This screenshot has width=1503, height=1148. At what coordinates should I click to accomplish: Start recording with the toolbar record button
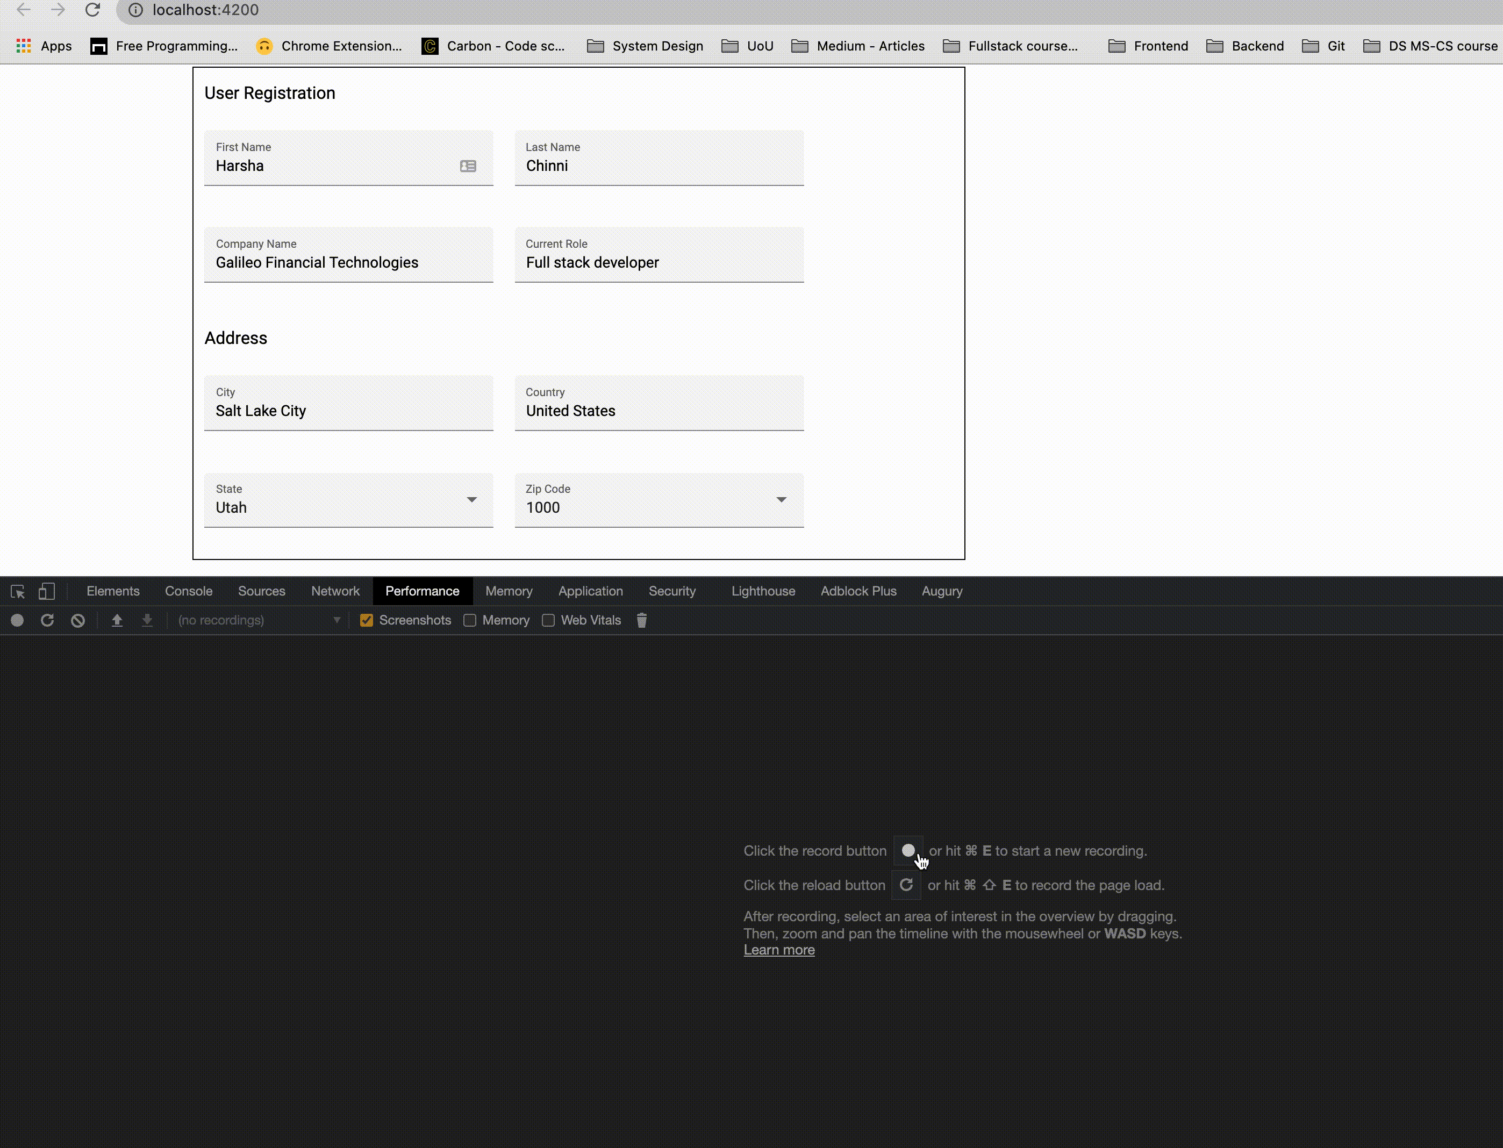17,620
